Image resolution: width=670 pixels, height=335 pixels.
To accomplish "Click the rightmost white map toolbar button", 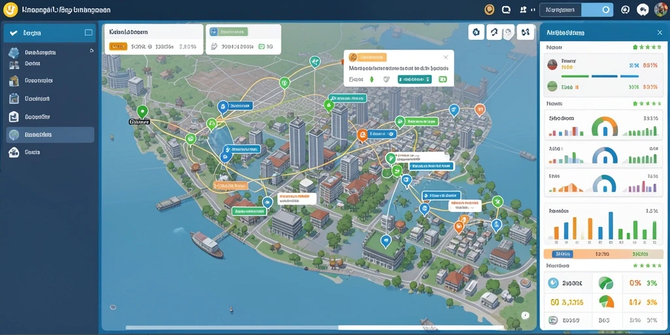I will [x=525, y=31].
